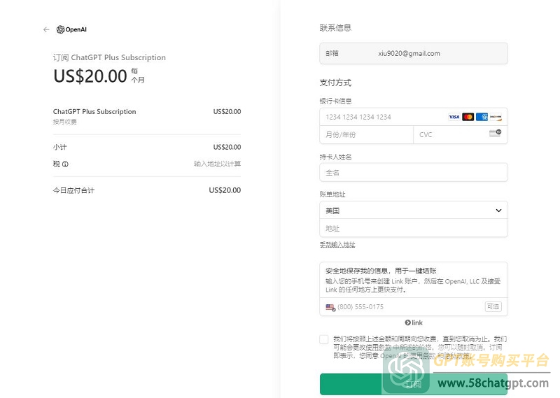Click the 输入地址以计算 tax text

[x=217, y=164]
